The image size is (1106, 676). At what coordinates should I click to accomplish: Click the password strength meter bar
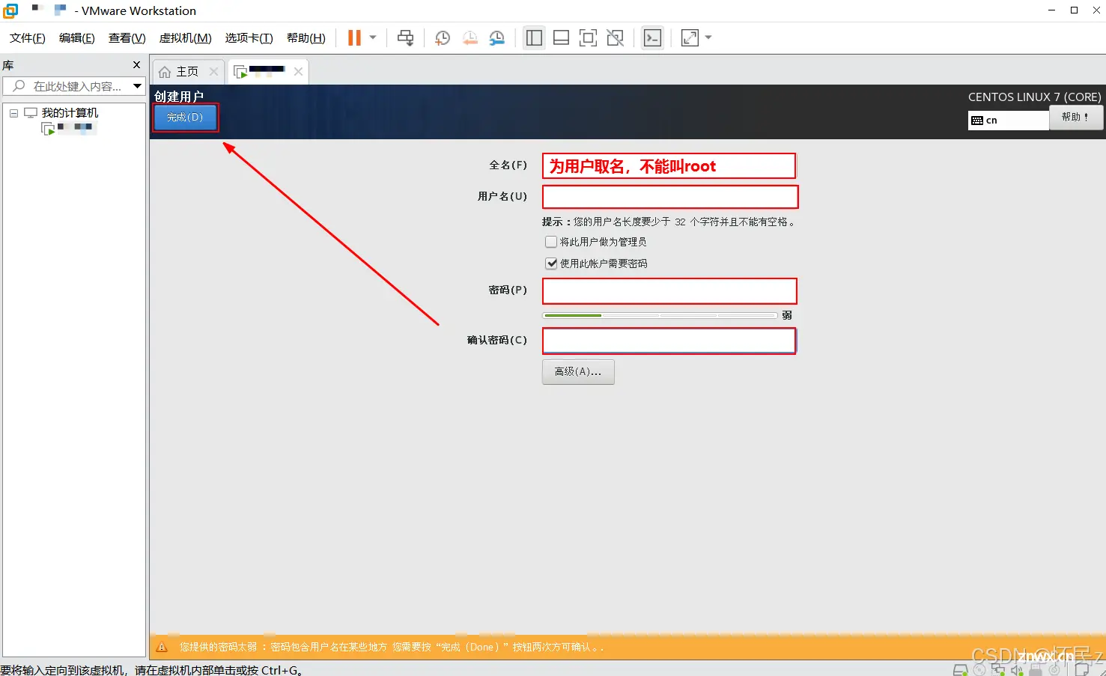[660, 315]
